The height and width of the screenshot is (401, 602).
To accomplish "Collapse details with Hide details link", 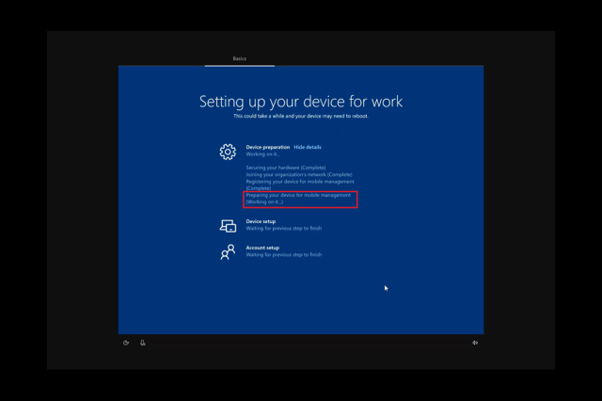I will (x=308, y=147).
